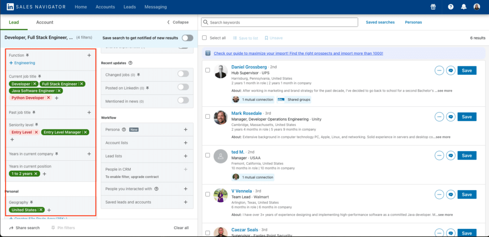Switch to the Account tab
The width and height of the screenshot is (489, 237).
pos(44,22)
